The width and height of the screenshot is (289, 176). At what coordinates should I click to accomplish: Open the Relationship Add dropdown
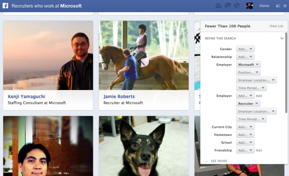click(x=245, y=57)
